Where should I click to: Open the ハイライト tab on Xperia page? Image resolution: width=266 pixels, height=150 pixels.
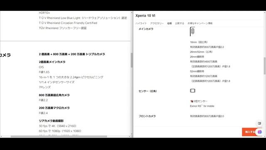coord(141,23)
